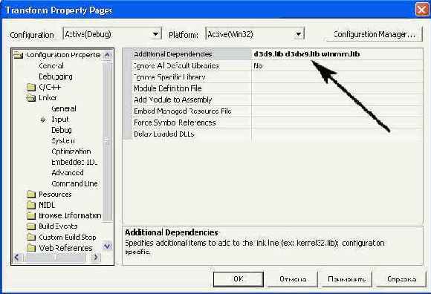Open the Platform dropdown Active(Win32)
The height and width of the screenshot is (294, 431).
255,34
